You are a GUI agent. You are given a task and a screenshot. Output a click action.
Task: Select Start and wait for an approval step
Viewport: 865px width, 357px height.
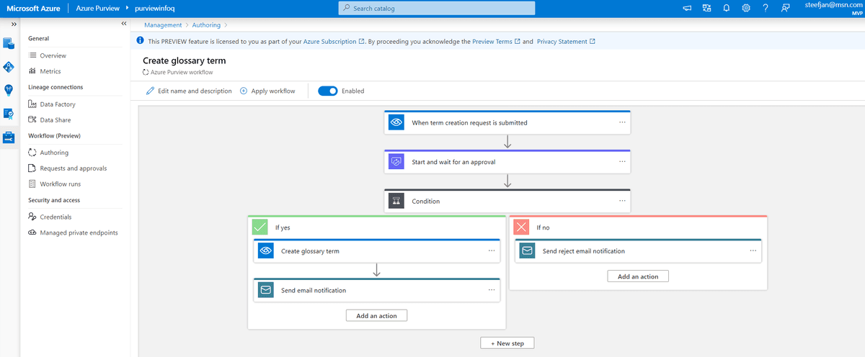click(x=507, y=162)
